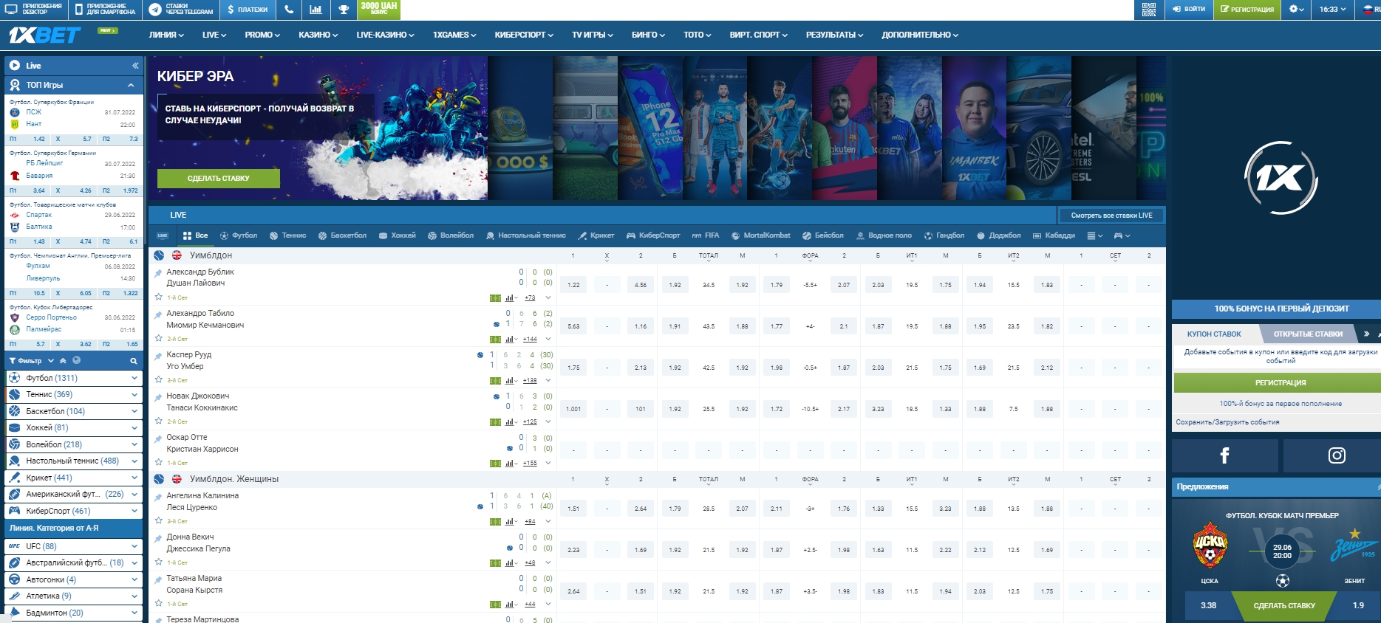Pin the Djokovic vs Kokkinakis match
Screen dimensions: 1381x623
(x=158, y=397)
